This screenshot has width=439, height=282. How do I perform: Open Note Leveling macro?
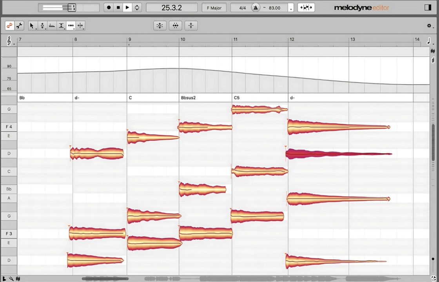(x=191, y=26)
